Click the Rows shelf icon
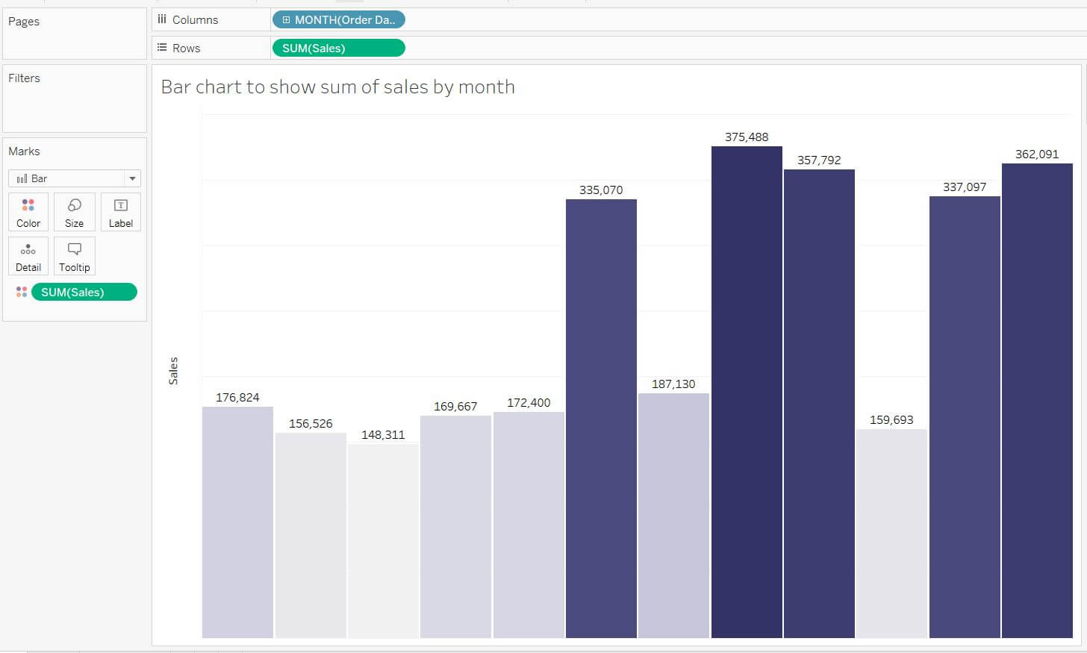This screenshot has width=1087, height=653. pyautogui.click(x=162, y=48)
